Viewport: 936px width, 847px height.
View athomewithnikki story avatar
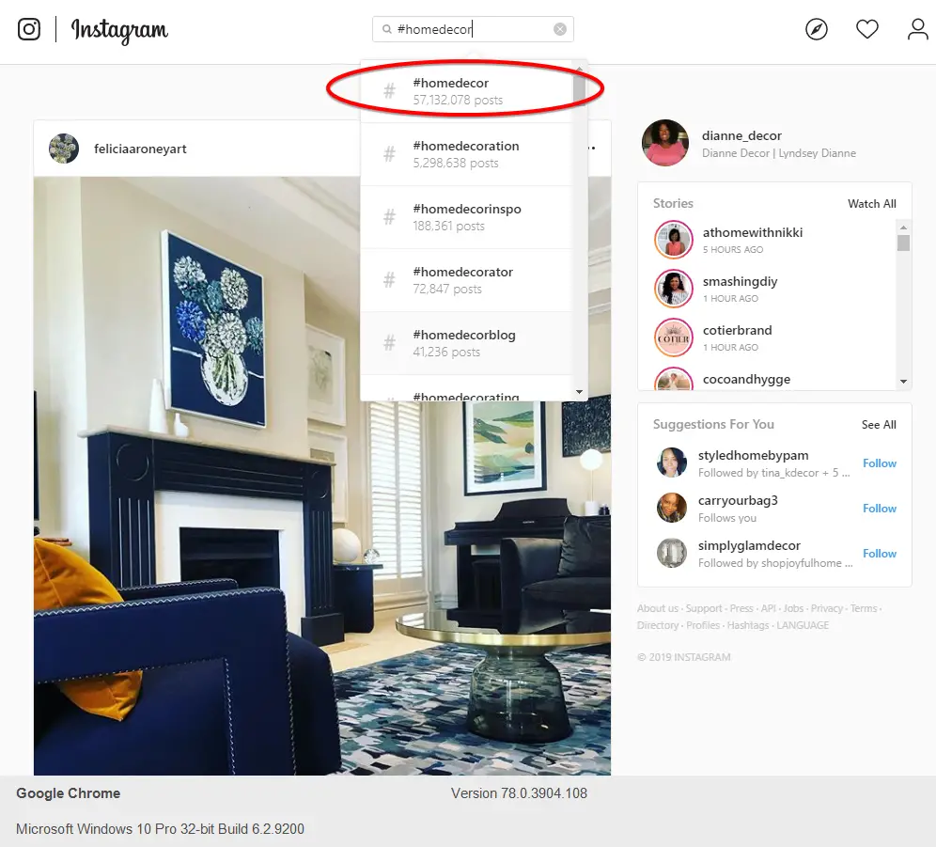(x=674, y=240)
